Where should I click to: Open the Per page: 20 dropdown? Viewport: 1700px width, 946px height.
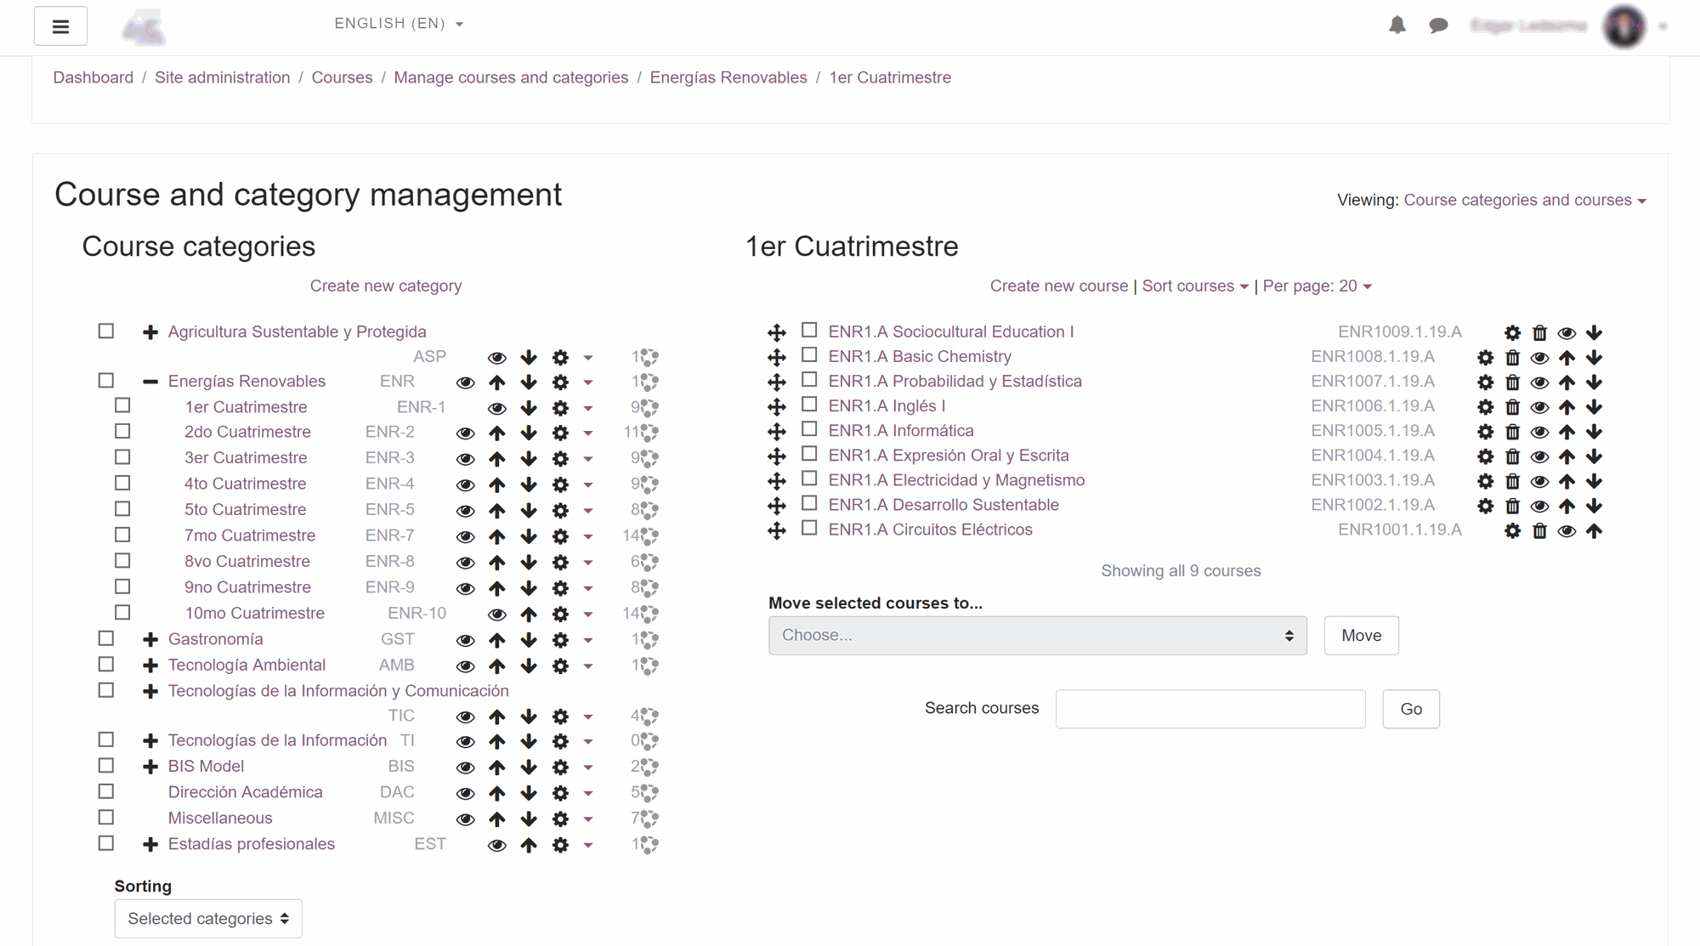point(1317,286)
